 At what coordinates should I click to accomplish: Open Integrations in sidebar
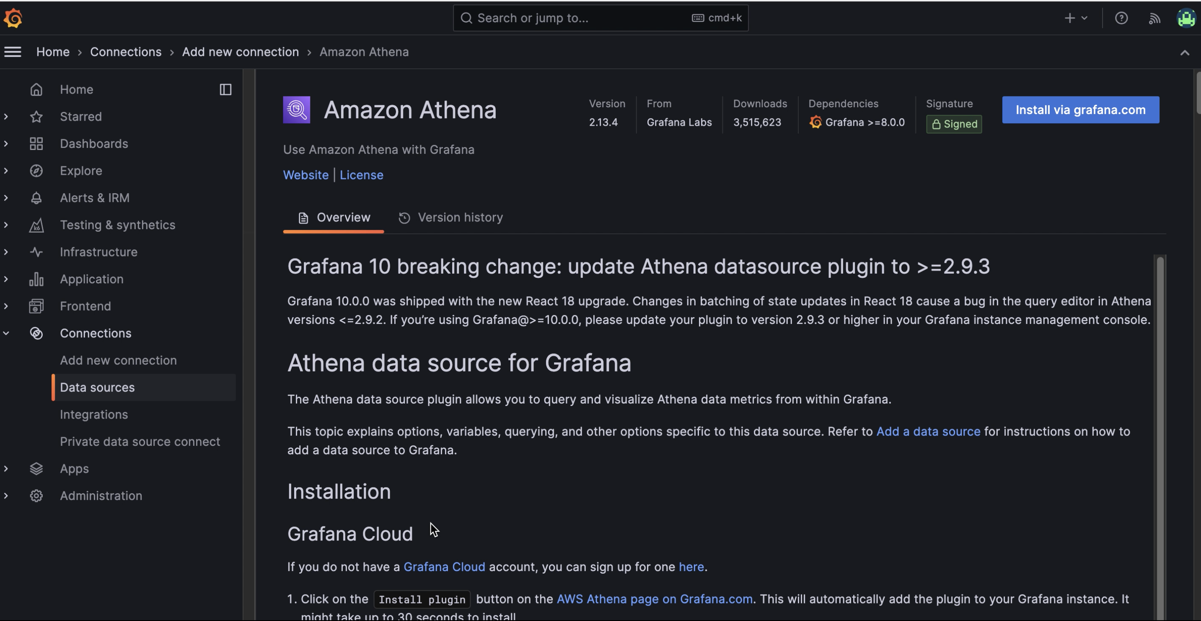(x=94, y=414)
